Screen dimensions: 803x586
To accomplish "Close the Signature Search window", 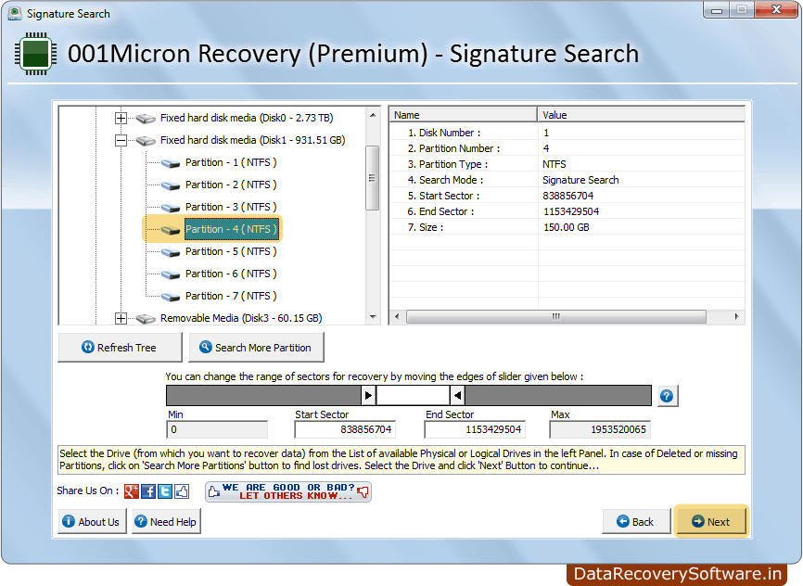I will coord(776,9).
